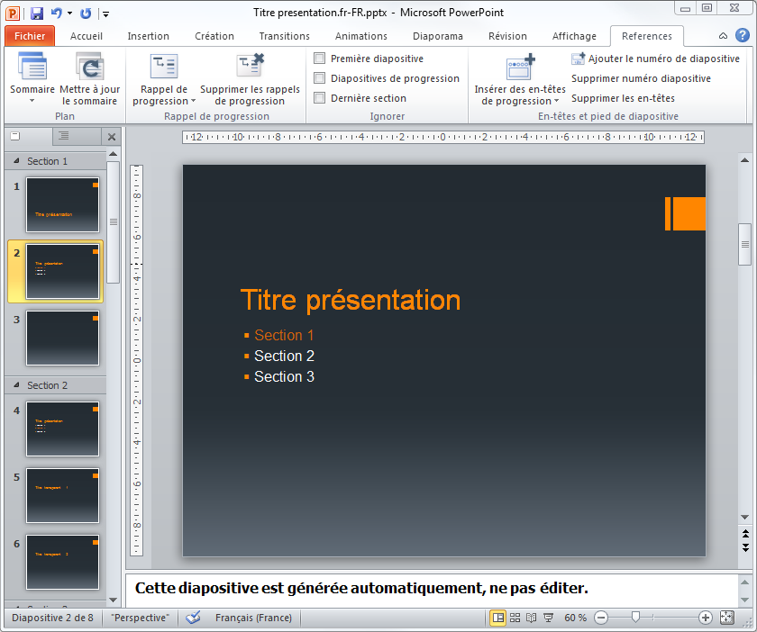Collapse Section 2 in the slide pane
The width and height of the screenshot is (757, 632).
pos(17,385)
